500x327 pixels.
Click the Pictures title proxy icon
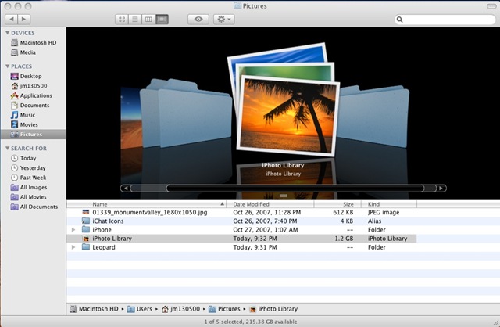[237, 5]
